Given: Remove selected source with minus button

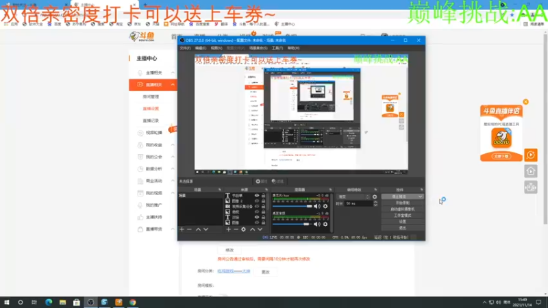Looking at the screenshot, I should coord(236,229).
